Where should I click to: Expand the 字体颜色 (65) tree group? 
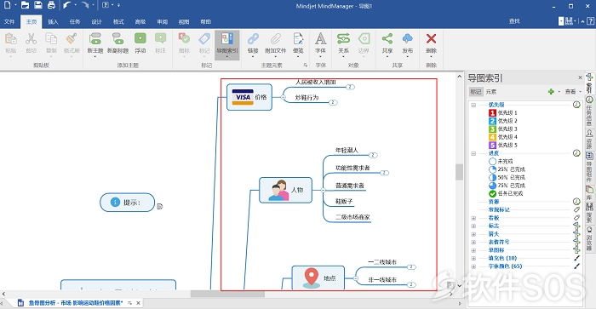(473, 266)
